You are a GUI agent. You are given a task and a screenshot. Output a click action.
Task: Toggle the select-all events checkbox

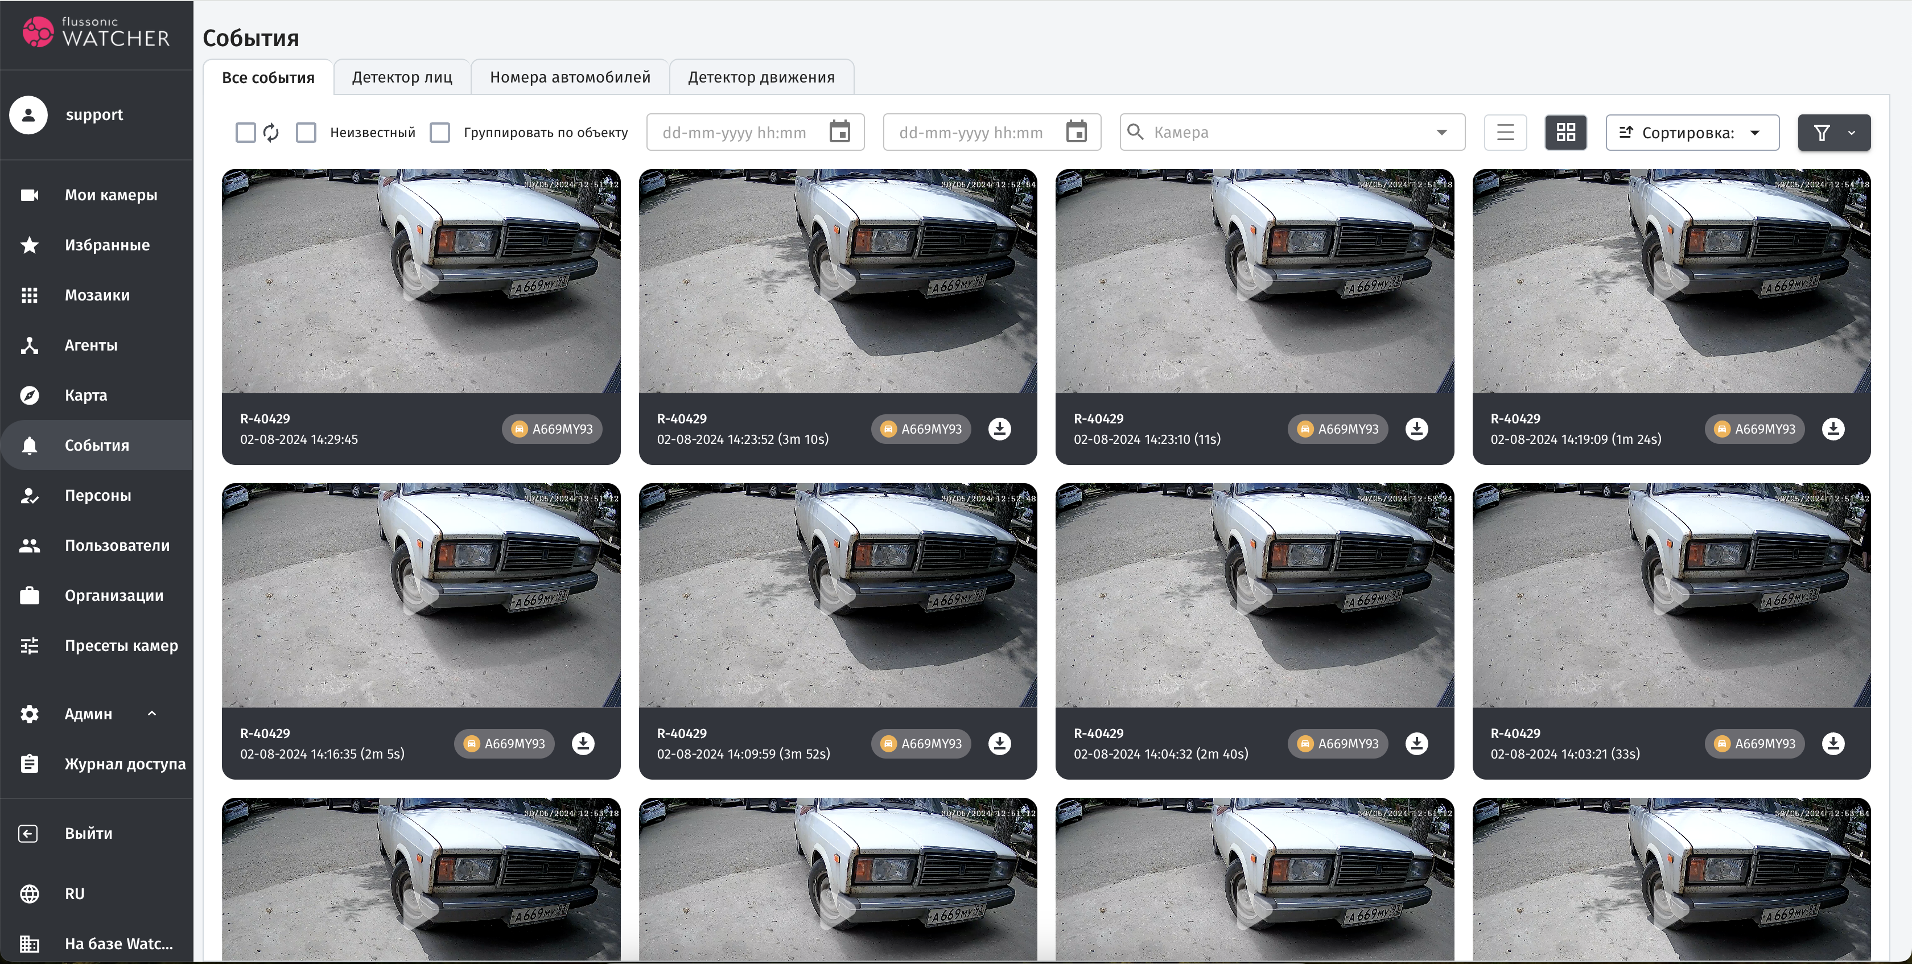coord(245,132)
